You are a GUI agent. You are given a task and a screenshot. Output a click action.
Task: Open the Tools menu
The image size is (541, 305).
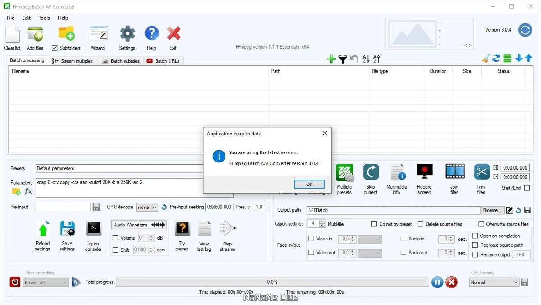44,18
